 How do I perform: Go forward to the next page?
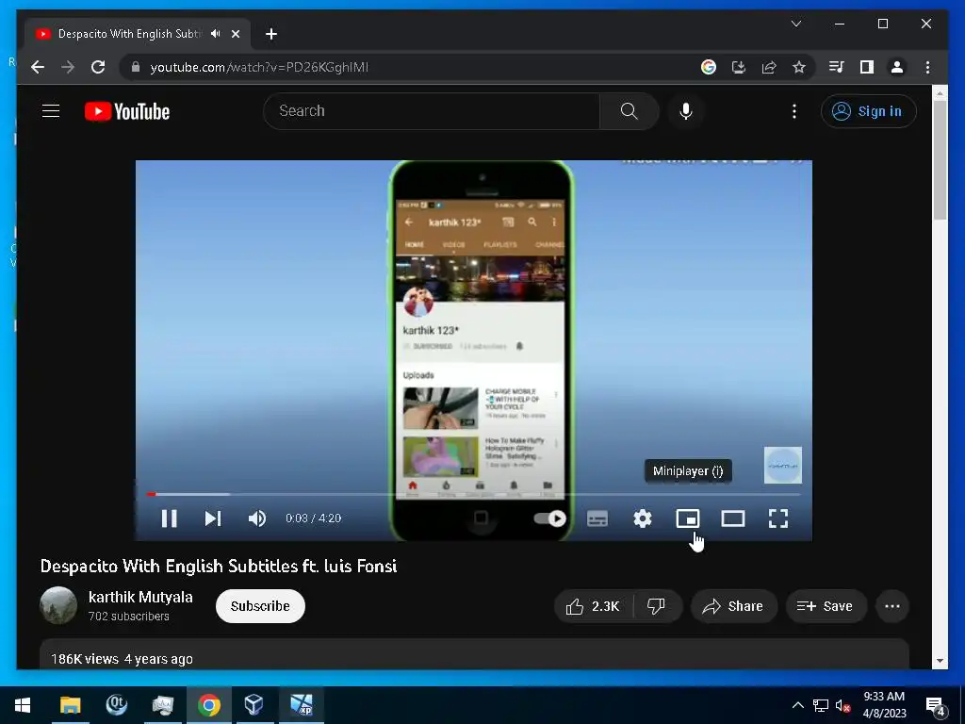pyautogui.click(x=68, y=67)
